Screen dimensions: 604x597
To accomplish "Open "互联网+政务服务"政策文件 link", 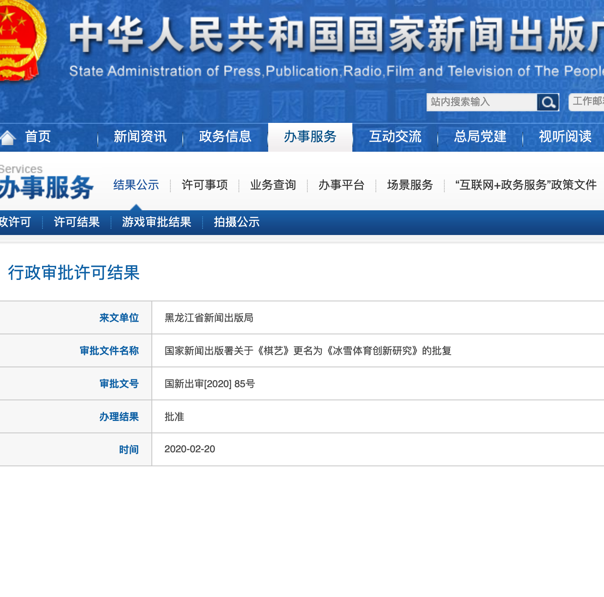I will pyautogui.click(x=526, y=185).
